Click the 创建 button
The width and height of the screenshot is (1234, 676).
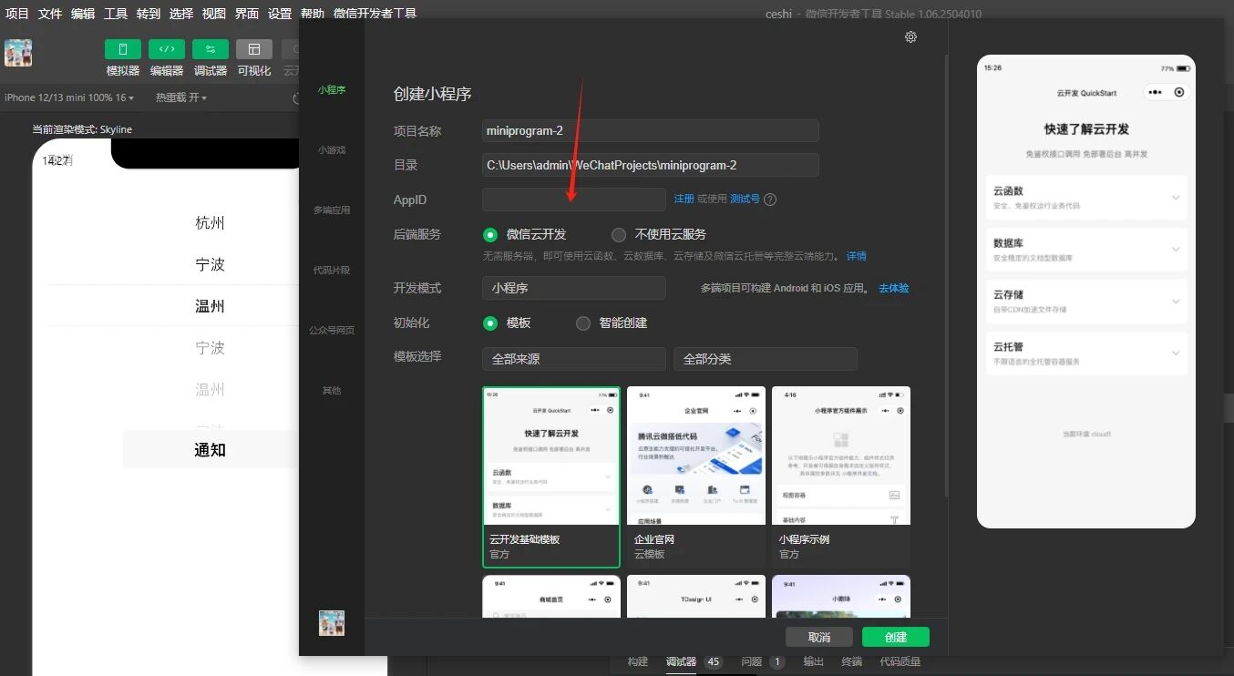pyautogui.click(x=896, y=637)
